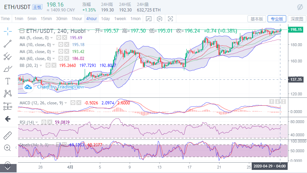Collapse the left drawing toolbar chevron
Viewport: 307px width, 173px height.
pyautogui.click(x=16, y=148)
